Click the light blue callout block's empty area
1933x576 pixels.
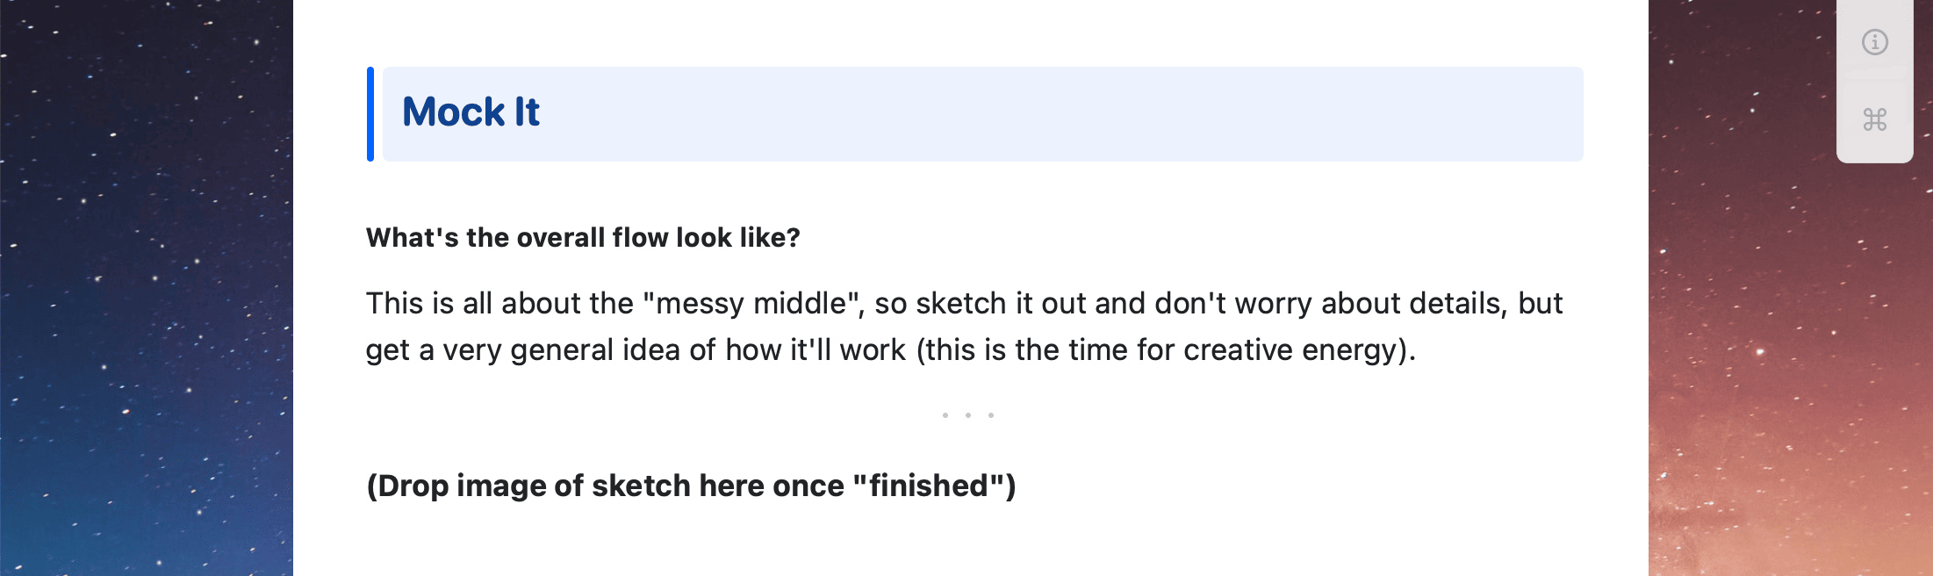(1053, 114)
